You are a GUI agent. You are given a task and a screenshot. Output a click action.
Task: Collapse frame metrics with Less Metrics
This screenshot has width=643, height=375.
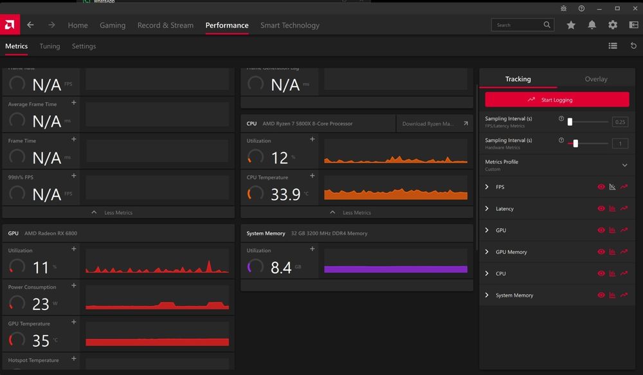click(x=118, y=212)
